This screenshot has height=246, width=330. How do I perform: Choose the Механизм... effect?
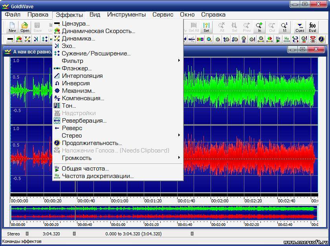pos(118,91)
